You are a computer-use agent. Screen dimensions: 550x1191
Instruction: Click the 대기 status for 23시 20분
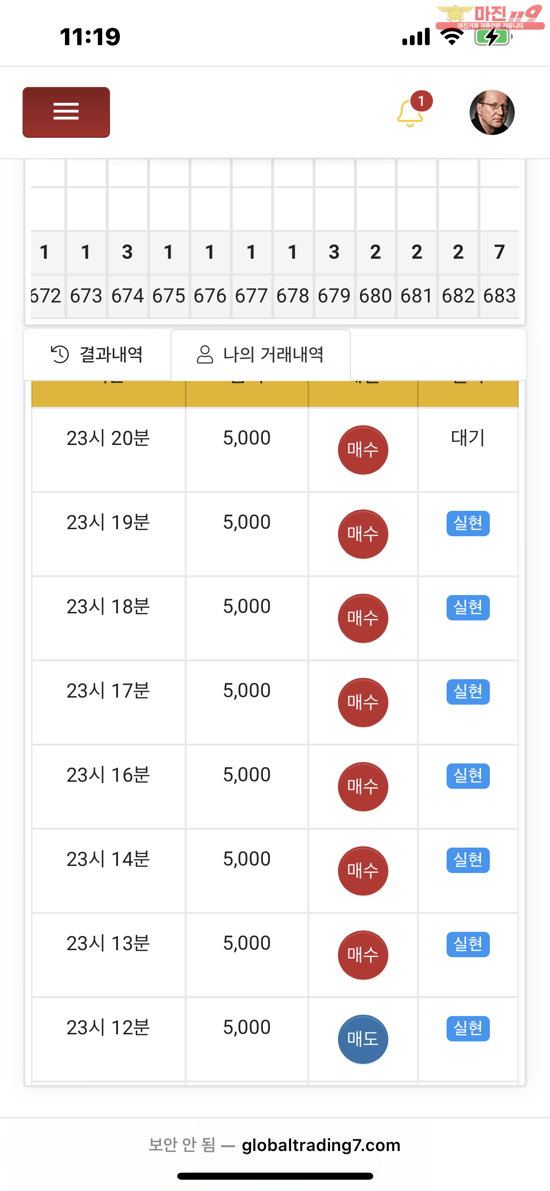click(468, 438)
